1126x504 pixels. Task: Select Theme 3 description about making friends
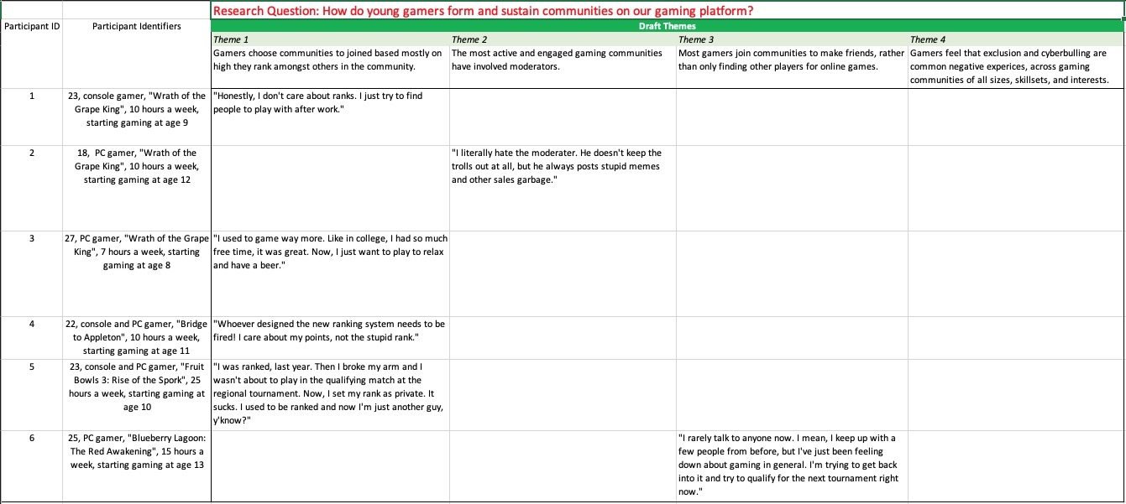pyautogui.click(x=792, y=66)
